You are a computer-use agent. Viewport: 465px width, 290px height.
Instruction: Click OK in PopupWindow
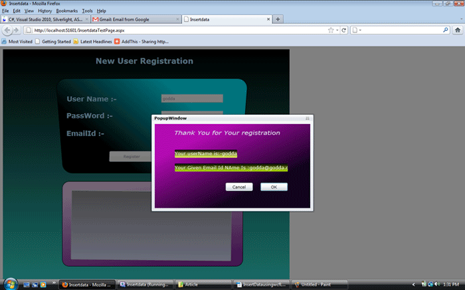coord(274,187)
